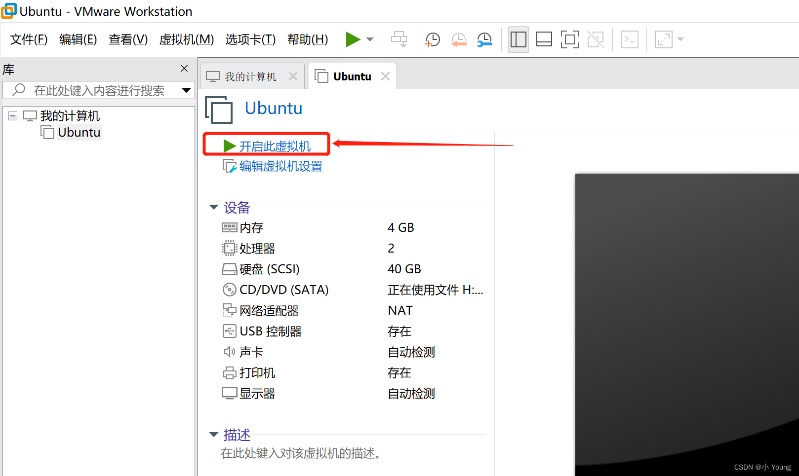Click the 正在使用文件 H:... value

point(436,290)
